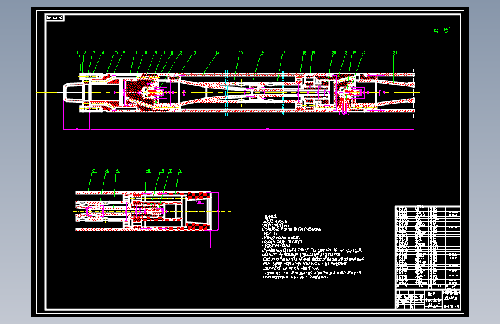
Task: Click balloon label 16 on top view
Action: click(x=262, y=53)
